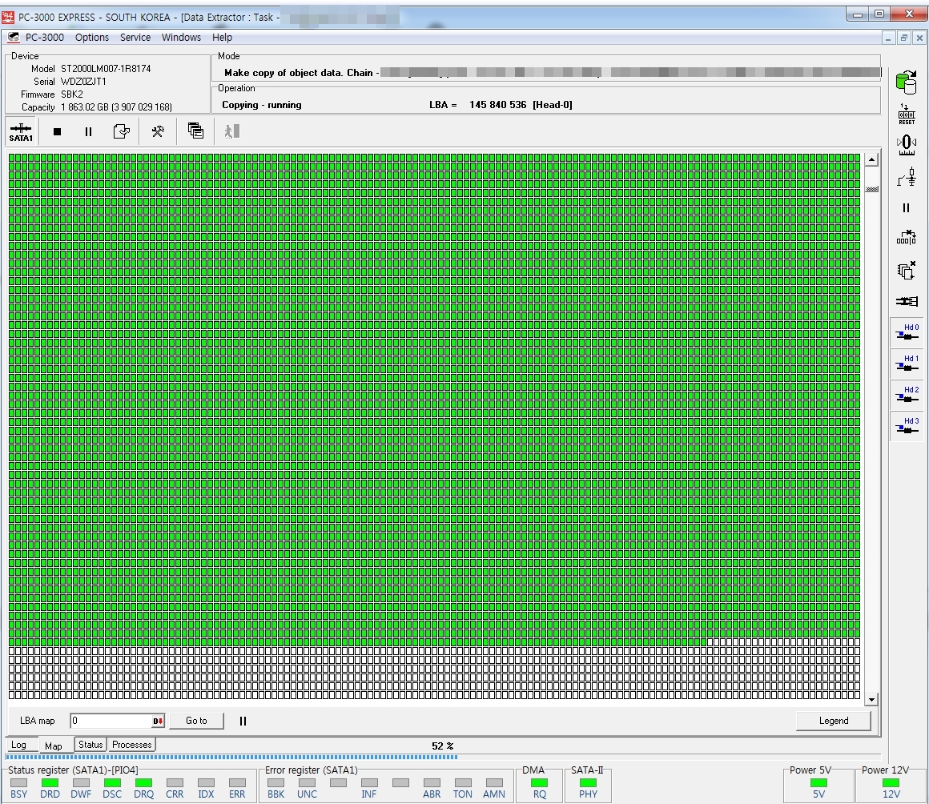This screenshot has height=804, width=929.
Task: Open the Legend button
Action: pos(833,721)
